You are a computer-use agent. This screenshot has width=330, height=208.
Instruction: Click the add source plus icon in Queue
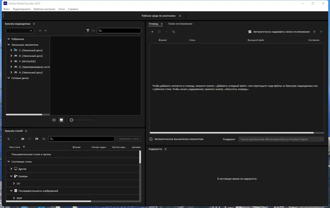pos(152,32)
